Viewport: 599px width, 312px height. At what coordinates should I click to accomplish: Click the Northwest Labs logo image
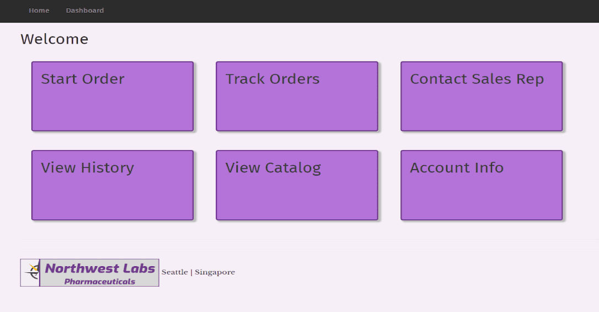[x=90, y=273]
